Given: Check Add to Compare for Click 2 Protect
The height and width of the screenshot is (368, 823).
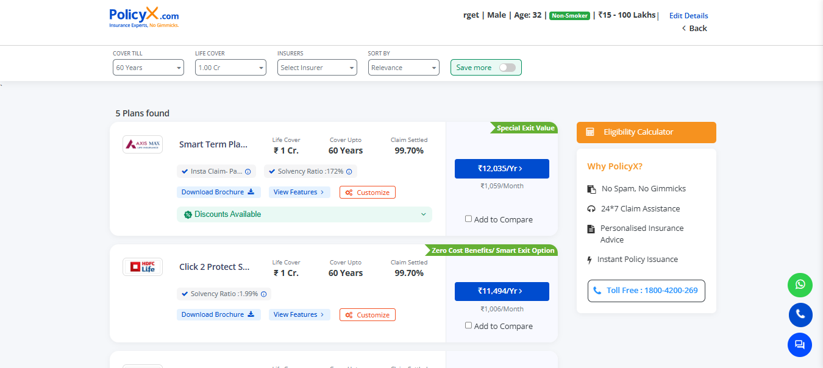Looking at the screenshot, I should (x=468, y=325).
